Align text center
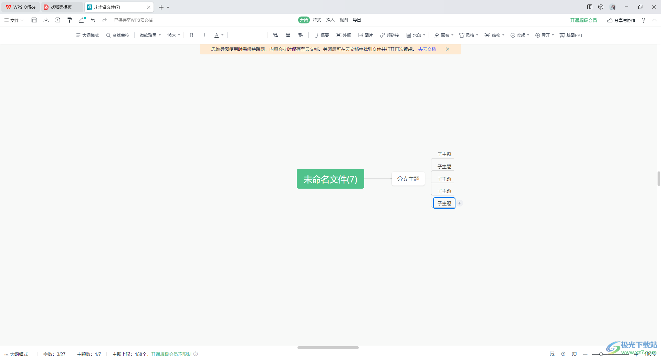 [x=248, y=35]
